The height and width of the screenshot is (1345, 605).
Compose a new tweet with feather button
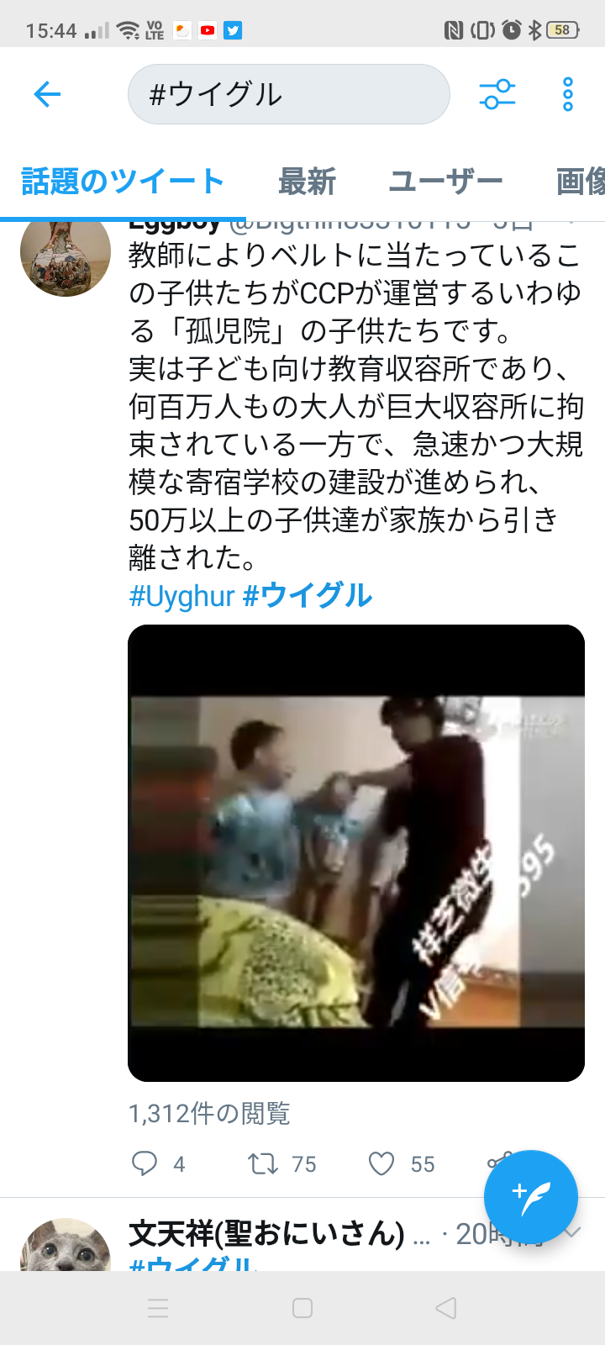tap(531, 1197)
